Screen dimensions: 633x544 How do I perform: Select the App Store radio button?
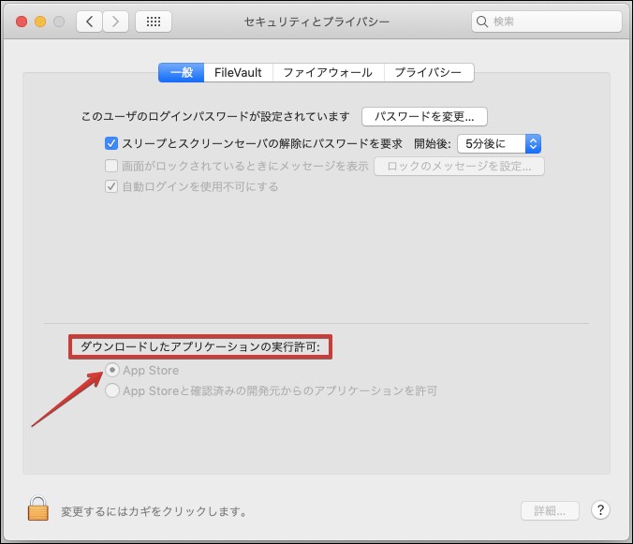click(x=112, y=370)
